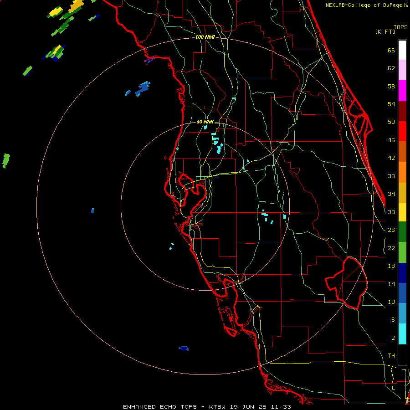410x410 pixels.
Task: Click the legend value 66
Action: click(x=391, y=50)
